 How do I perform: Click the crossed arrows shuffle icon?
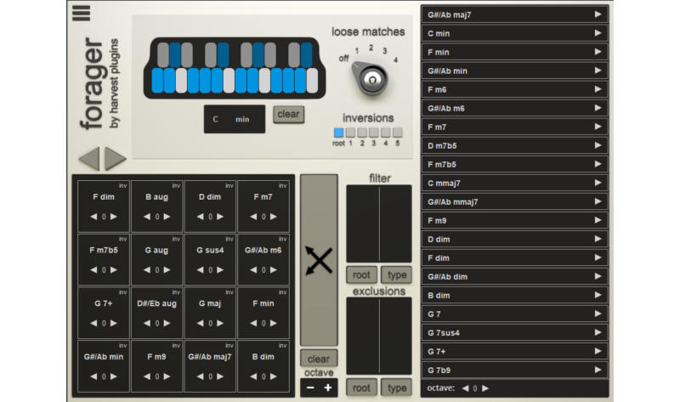pyautogui.click(x=319, y=259)
